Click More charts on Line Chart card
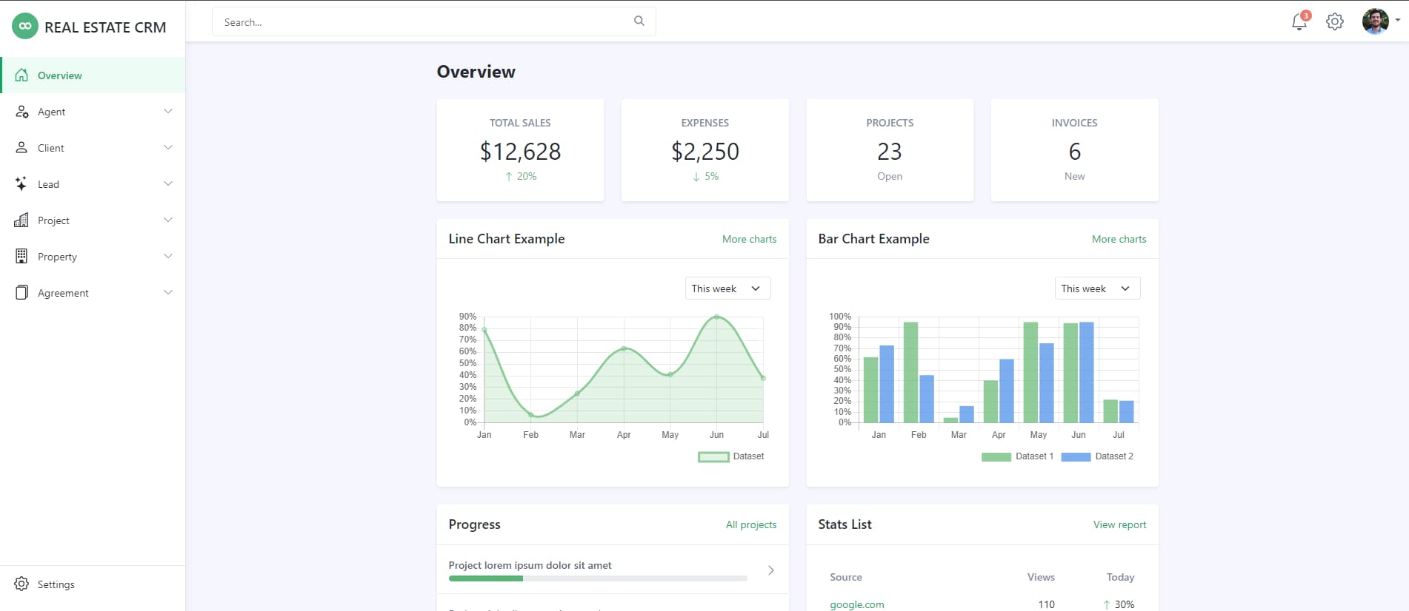Image resolution: width=1409 pixels, height=611 pixels. [x=749, y=239]
